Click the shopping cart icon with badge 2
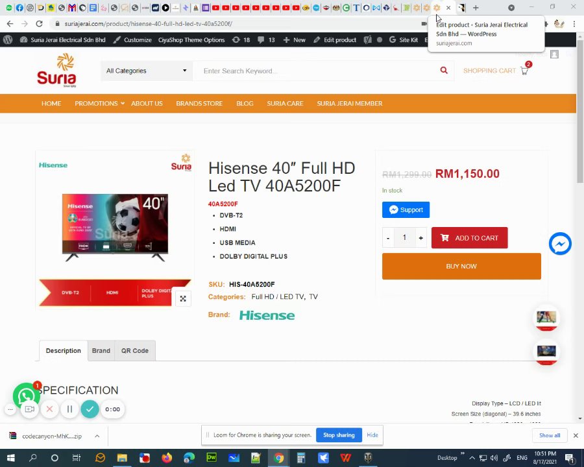This screenshot has height=467, width=584. (525, 69)
